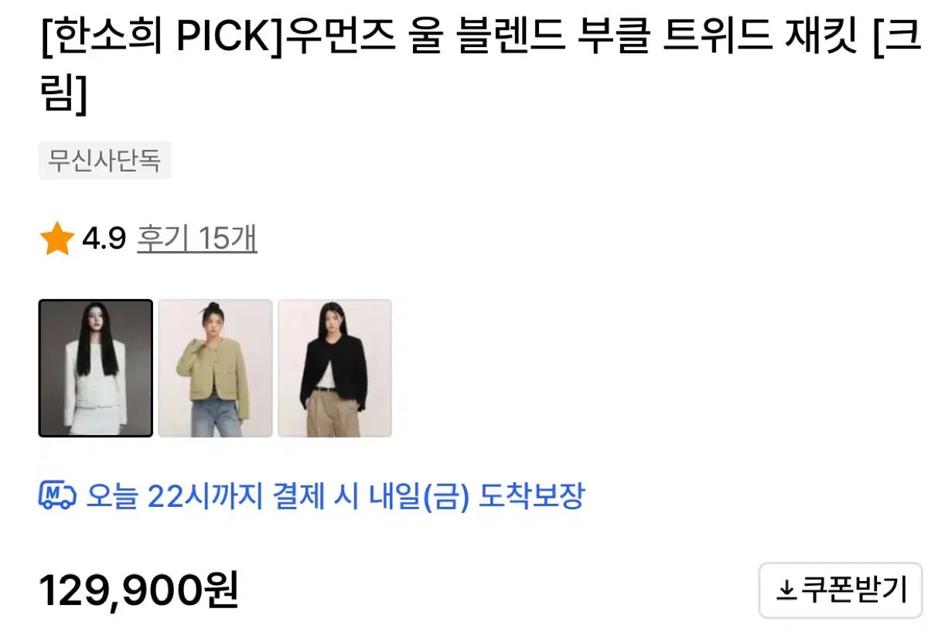Select the khaki green jacket thumbnail
The width and height of the screenshot is (928, 636).
point(215,369)
